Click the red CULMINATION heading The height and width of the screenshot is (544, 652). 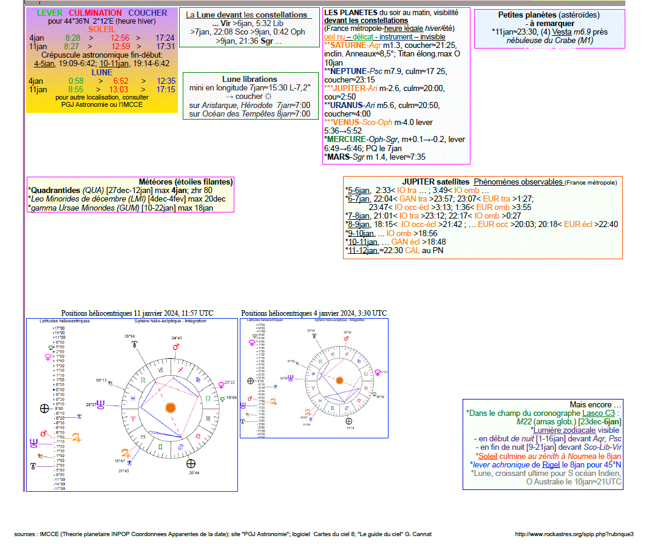click(x=95, y=13)
